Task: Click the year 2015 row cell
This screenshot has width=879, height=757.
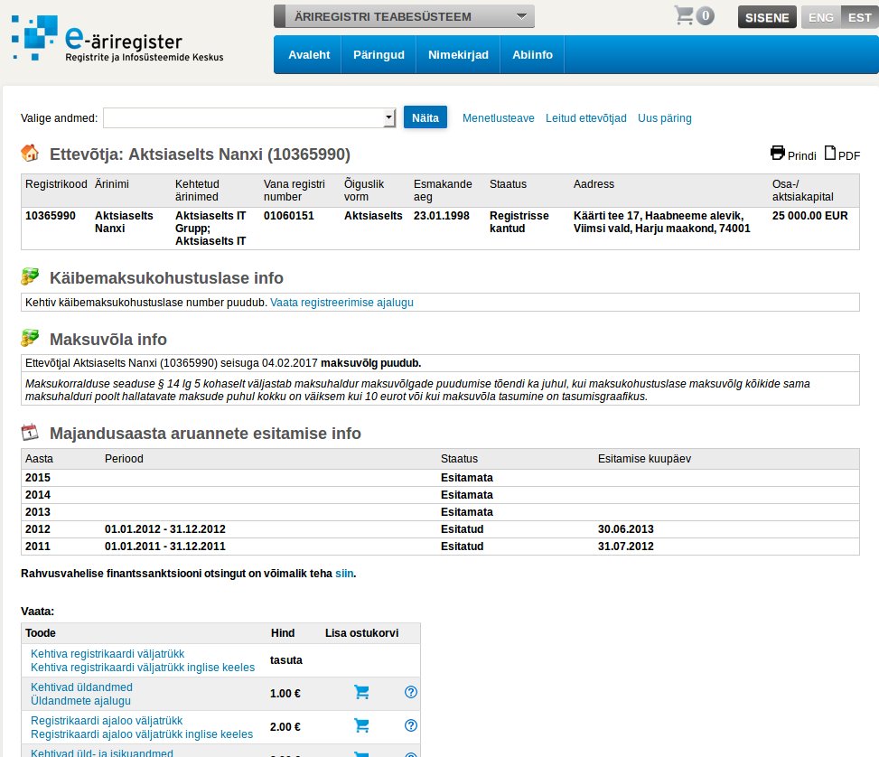Action: 38,478
